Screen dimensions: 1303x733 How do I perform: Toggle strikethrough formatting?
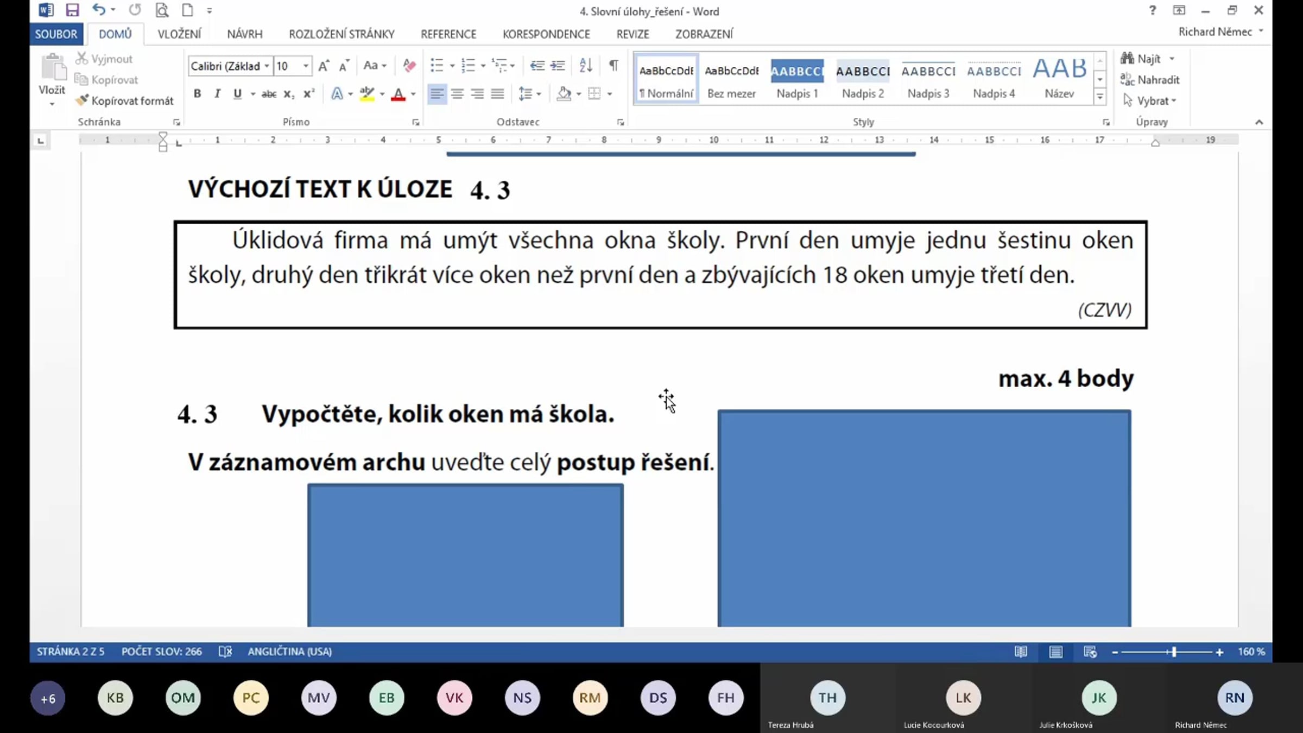tap(269, 94)
